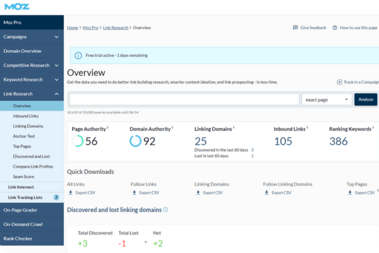Image resolution: width=379 pixels, height=253 pixels.
Task: Open Link Intersect in sidebar
Action: 32,187
